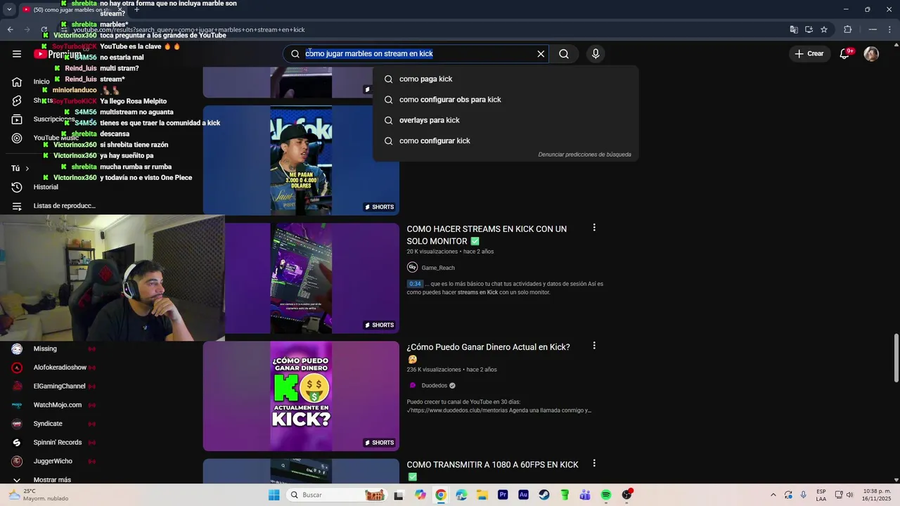Open OBS Studio from the taskbar
Image resolution: width=900 pixels, height=506 pixels.
(x=626, y=495)
